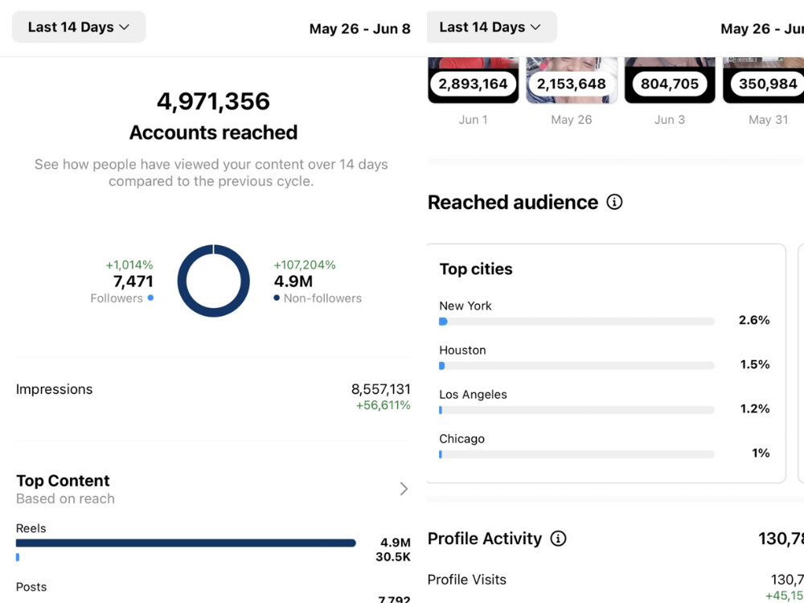Click the Followers legend label
Screen dimensions: 804x603
point(117,298)
